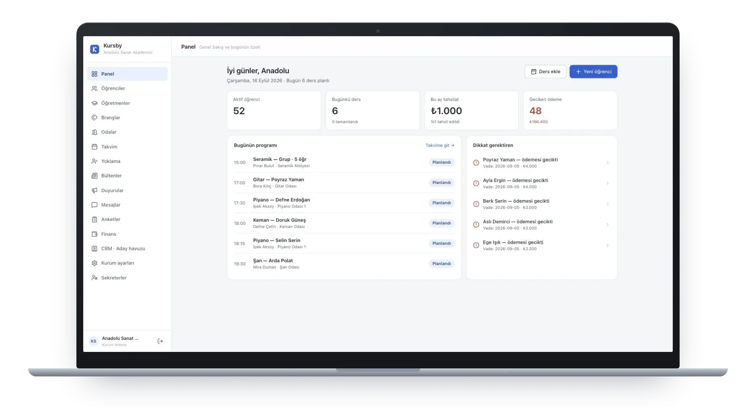756x407 pixels.
Task: Open the Gitar — Poyraz Yaman lesson
Action: (x=344, y=183)
